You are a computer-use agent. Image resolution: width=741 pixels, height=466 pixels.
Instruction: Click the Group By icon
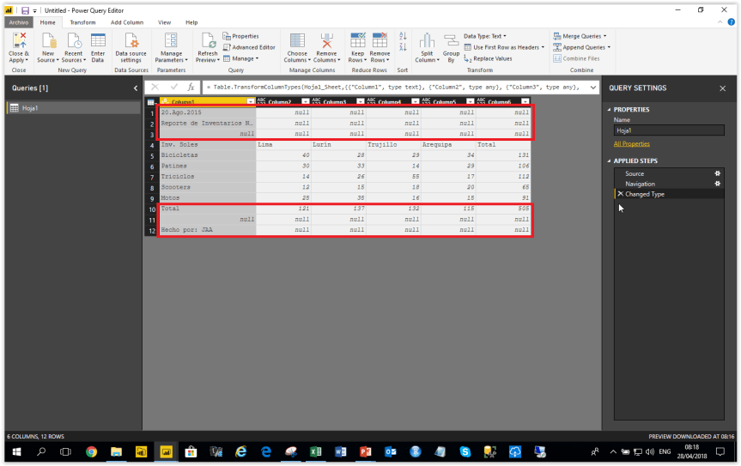pos(451,41)
